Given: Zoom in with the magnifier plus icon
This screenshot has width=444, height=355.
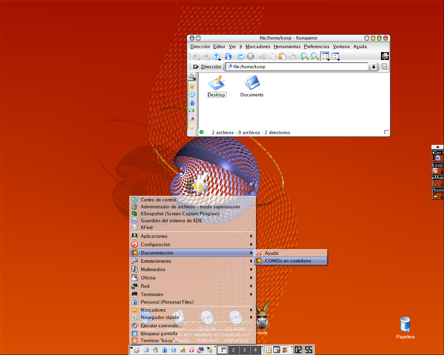Looking at the screenshot, I should pos(305,56).
